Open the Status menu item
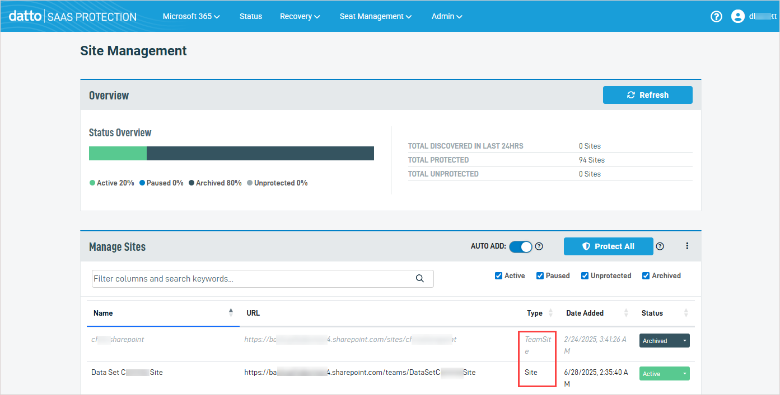Viewport: 780px width, 395px height. (250, 16)
